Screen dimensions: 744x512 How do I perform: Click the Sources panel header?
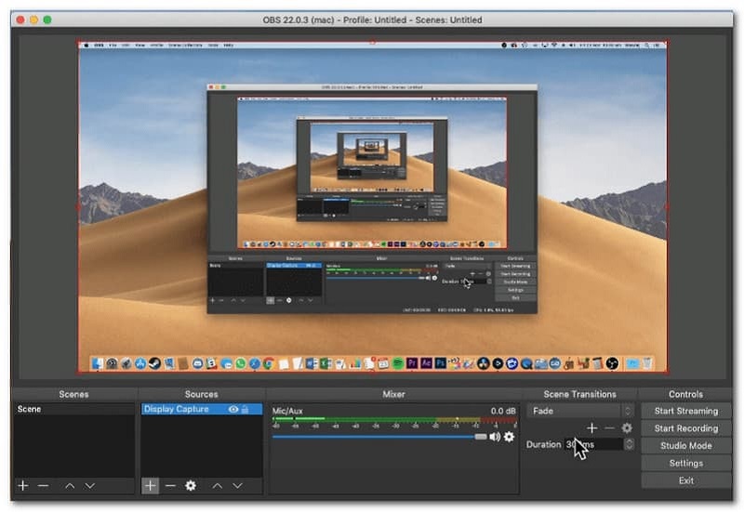201,394
